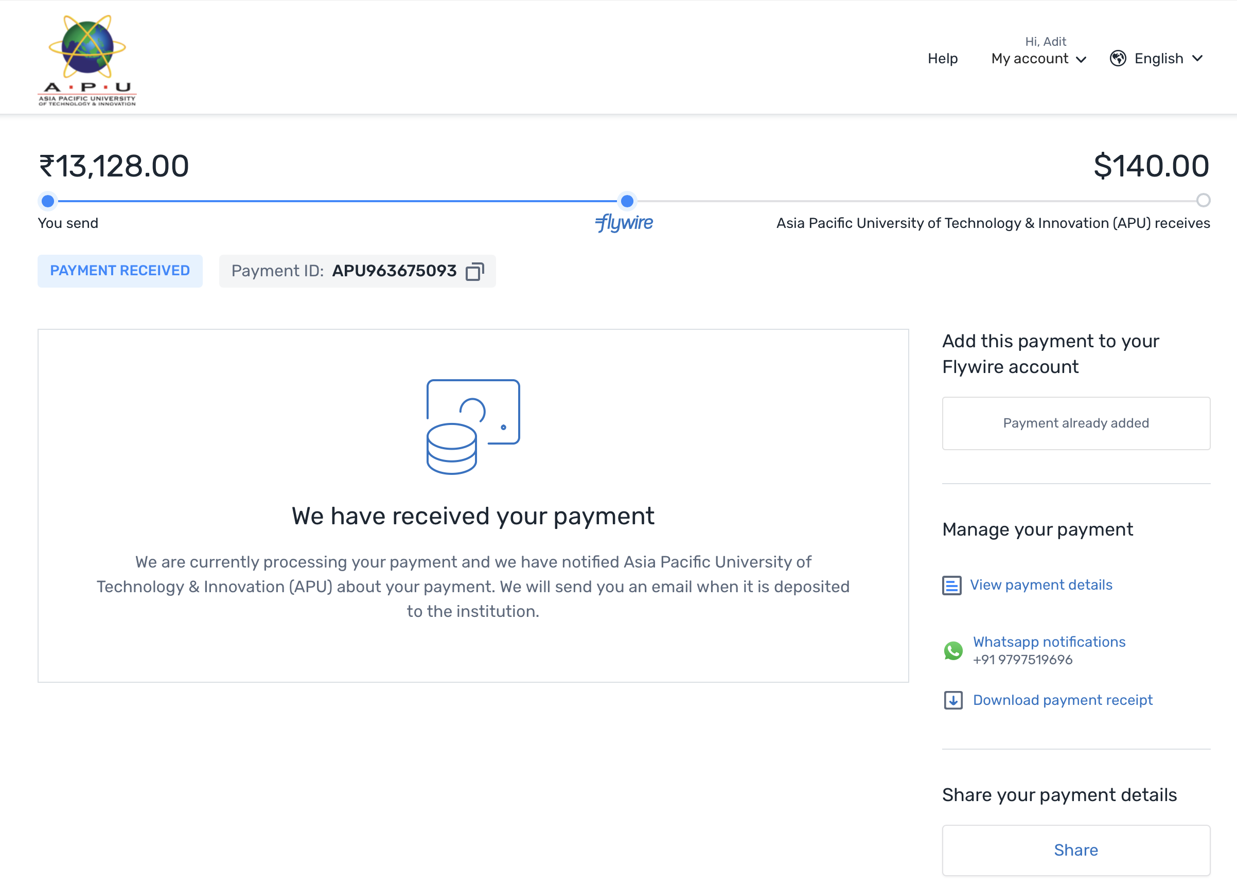
Task: Click the payment details document icon
Action: 952,585
